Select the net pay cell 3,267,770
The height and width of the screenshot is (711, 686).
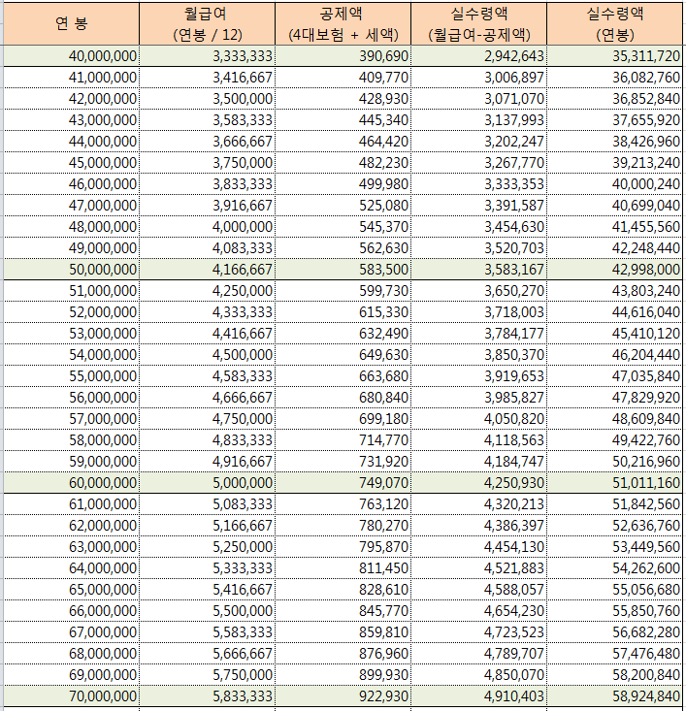pyautogui.click(x=478, y=163)
